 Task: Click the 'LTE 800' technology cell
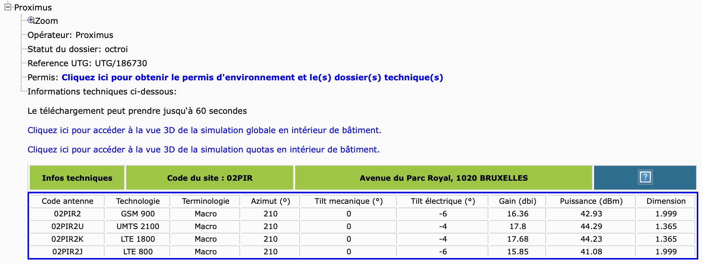tap(138, 252)
